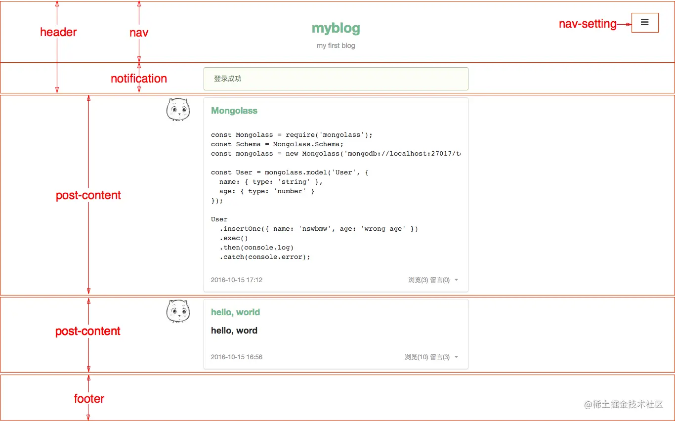Click the mongolass.model('User' code line
Image resolution: width=675 pixels, height=421 pixels.
290,172
